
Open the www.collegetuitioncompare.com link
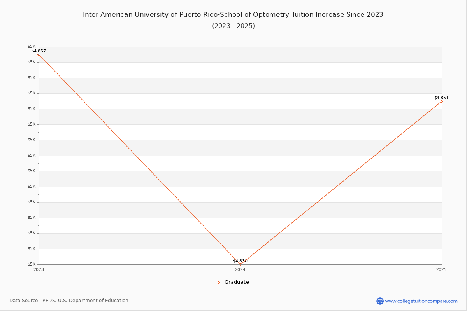(421, 301)
